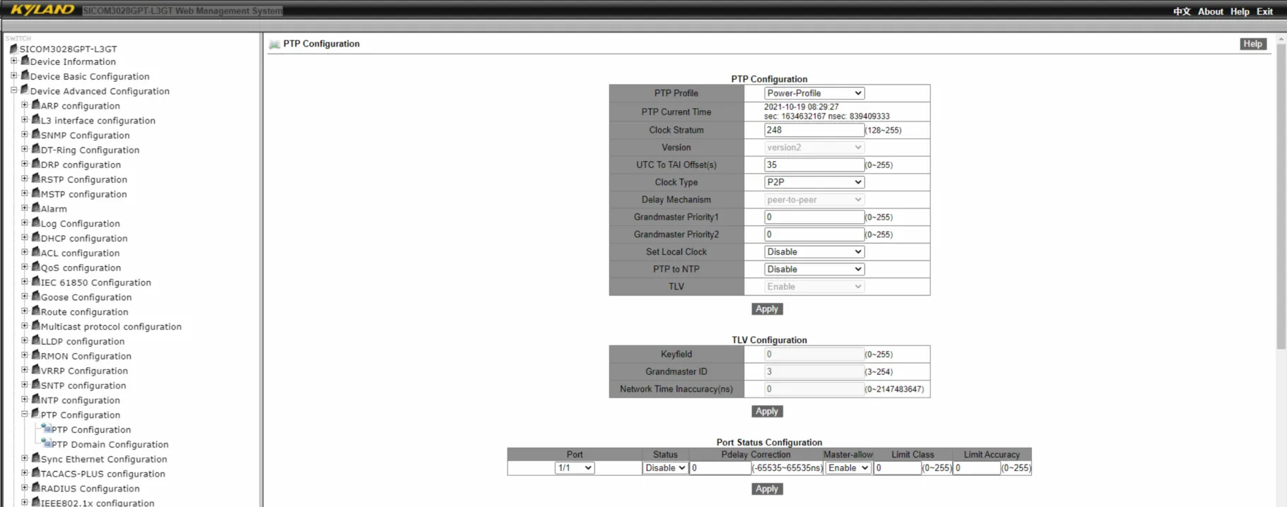Open the Set Local Clock dropdown
Image resolution: width=1287 pixels, height=507 pixels.
tap(814, 252)
